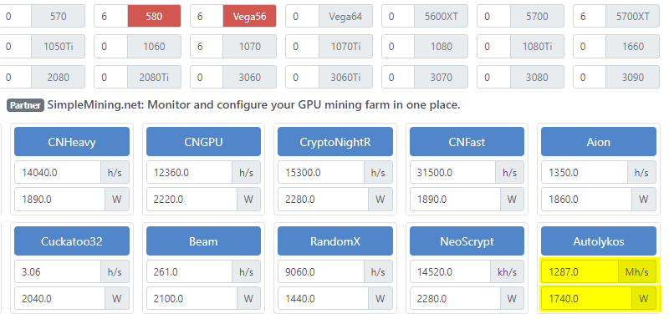669x319 pixels.
Task: Enable the 3090 GPU button
Action: click(633, 77)
